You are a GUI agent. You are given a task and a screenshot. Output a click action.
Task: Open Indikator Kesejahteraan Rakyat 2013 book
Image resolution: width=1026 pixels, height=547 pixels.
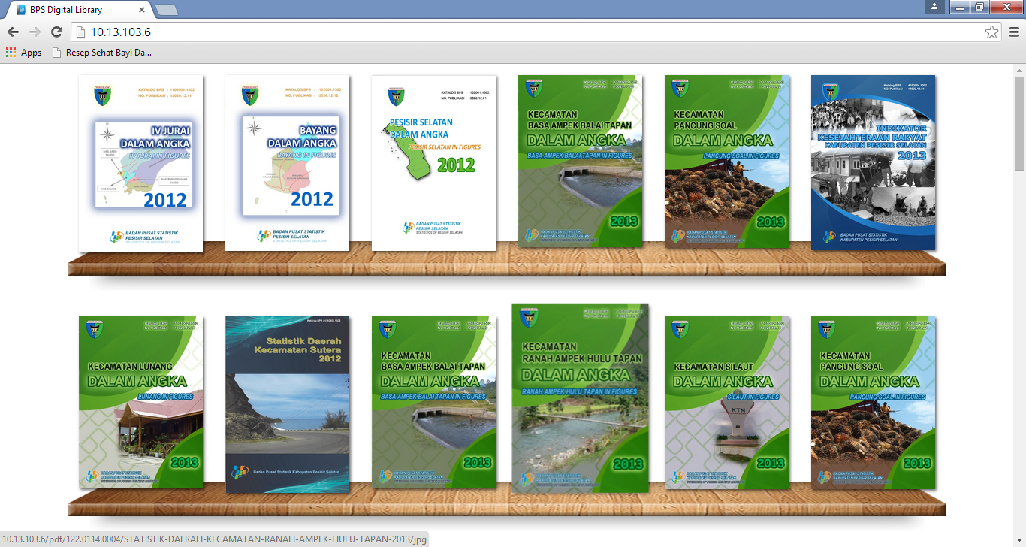[873, 162]
